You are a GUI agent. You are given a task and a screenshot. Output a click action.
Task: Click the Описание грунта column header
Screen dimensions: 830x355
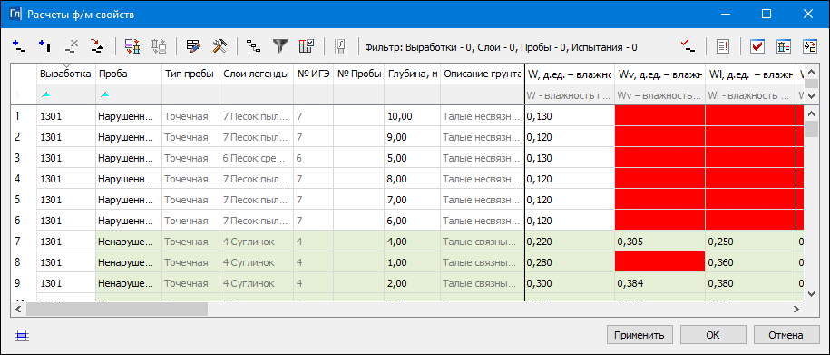click(482, 74)
